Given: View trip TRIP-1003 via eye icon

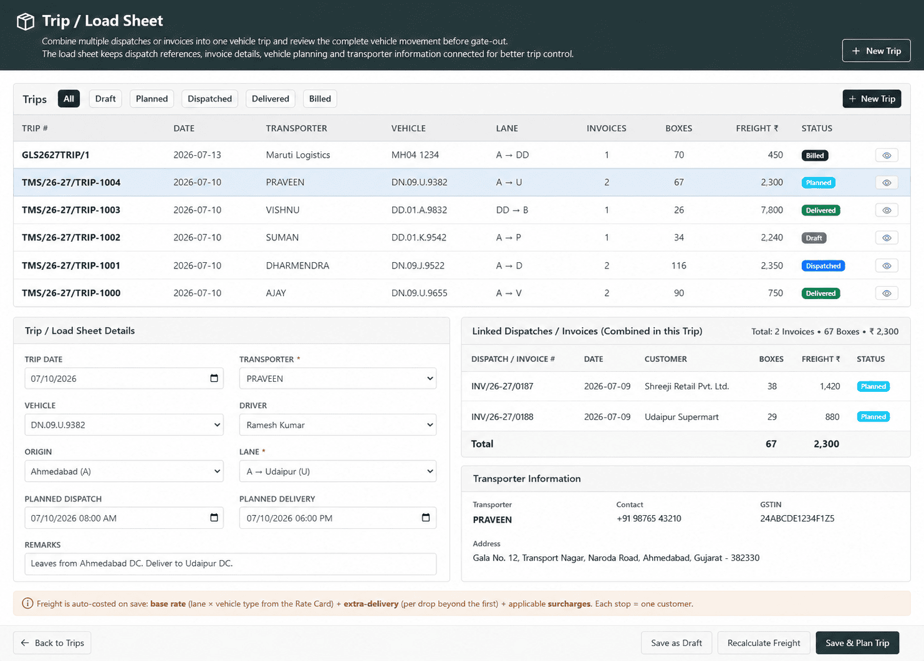Looking at the screenshot, I should pyautogui.click(x=887, y=210).
